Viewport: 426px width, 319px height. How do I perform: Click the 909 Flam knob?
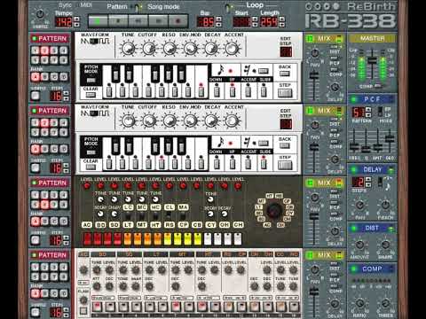tap(83, 300)
